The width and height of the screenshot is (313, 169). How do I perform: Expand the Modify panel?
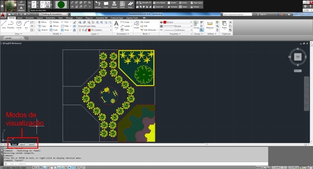[57, 34]
